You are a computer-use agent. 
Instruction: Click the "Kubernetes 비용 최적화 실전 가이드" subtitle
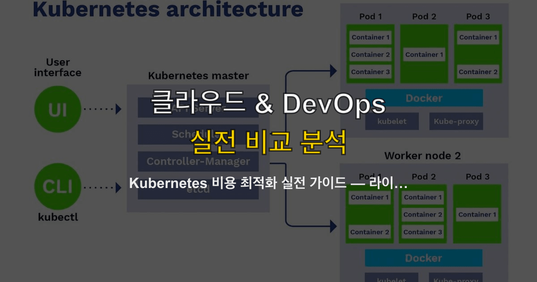pos(237,184)
